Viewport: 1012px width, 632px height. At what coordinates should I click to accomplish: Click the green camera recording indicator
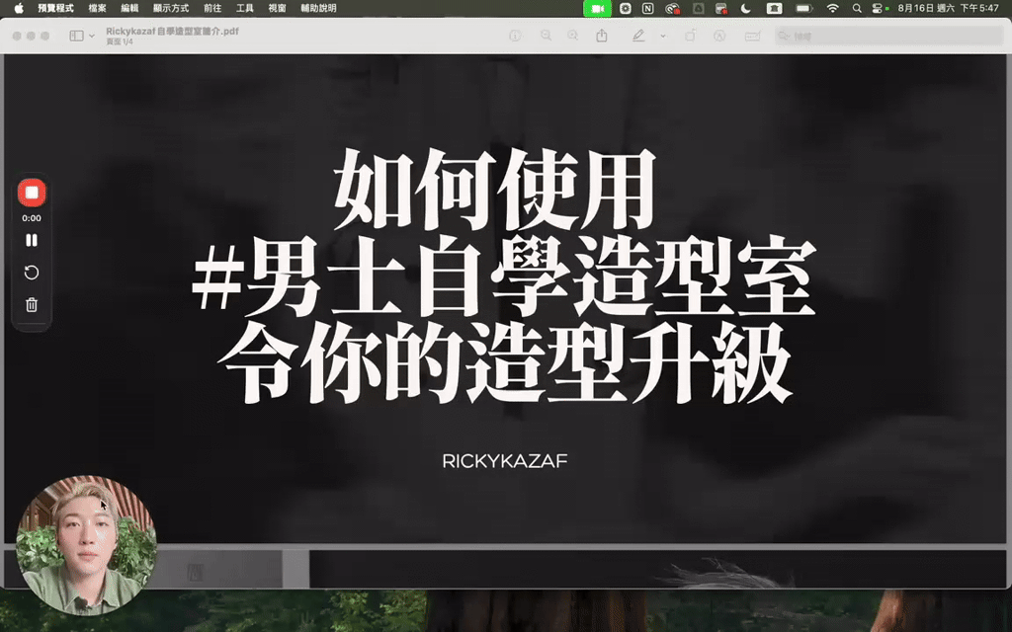tap(598, 8)
